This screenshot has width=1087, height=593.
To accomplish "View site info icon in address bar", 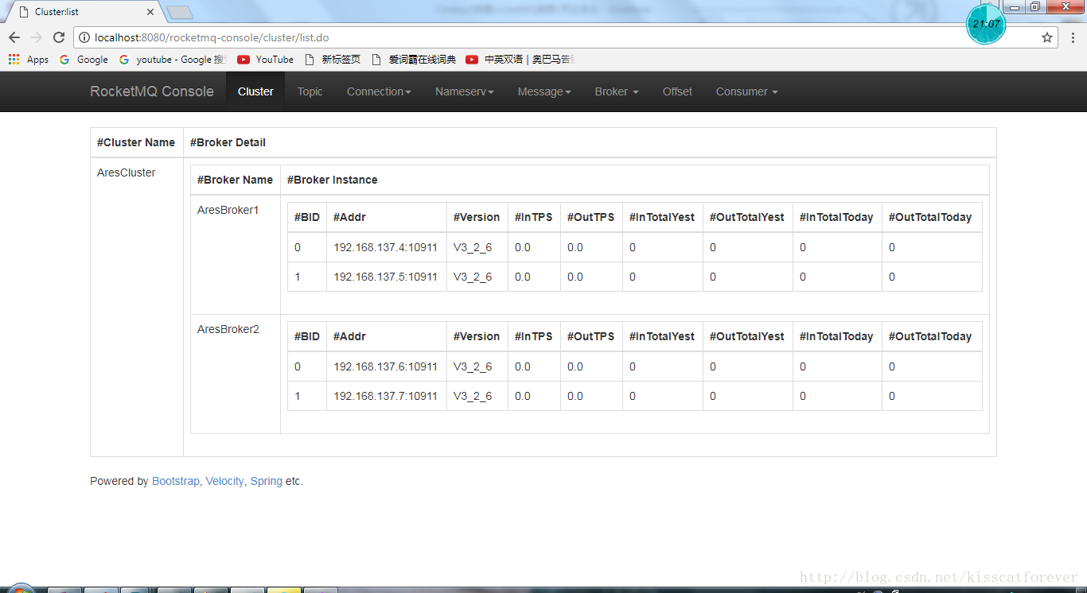I will [x=84, y=37].
